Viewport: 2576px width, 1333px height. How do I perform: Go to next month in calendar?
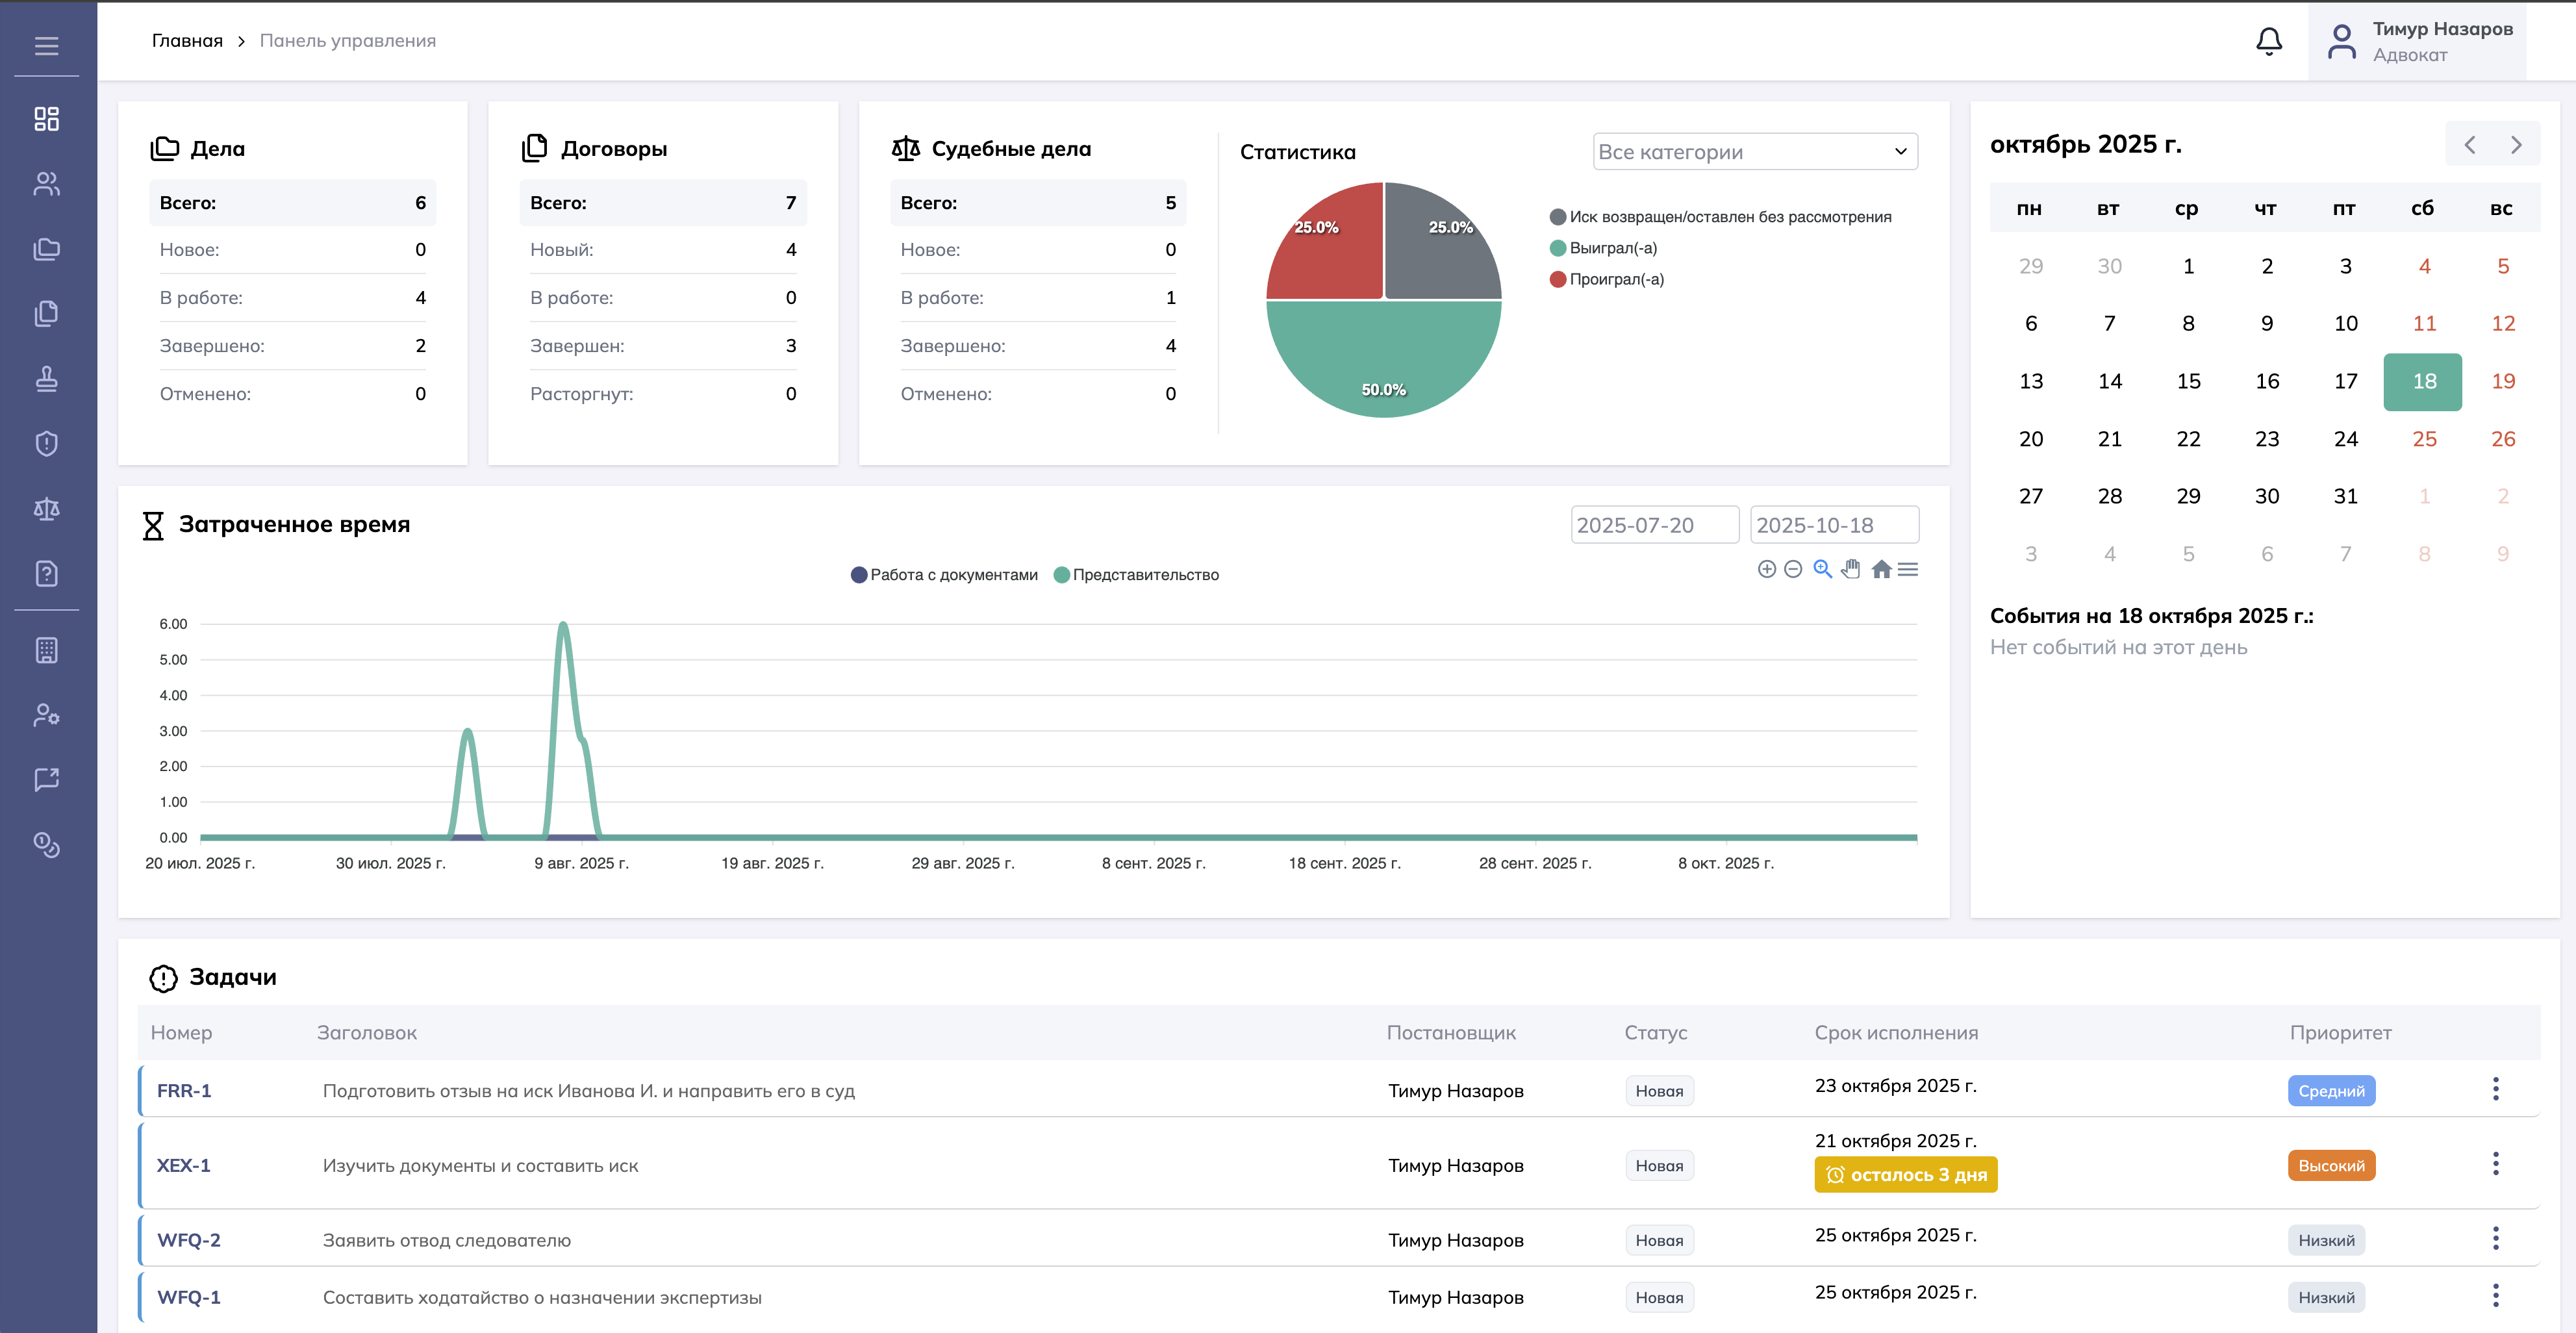(x=2516, y=145)
